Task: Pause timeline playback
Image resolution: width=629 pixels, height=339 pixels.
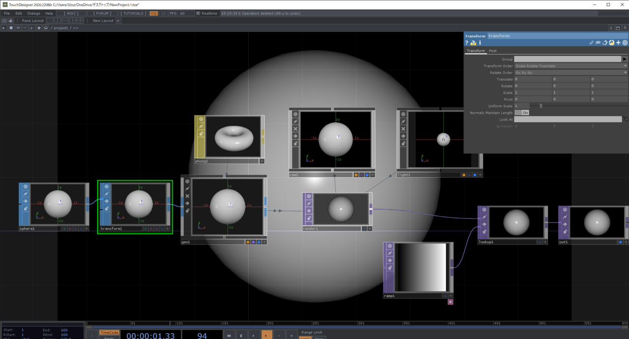Action: coord(241,336)
